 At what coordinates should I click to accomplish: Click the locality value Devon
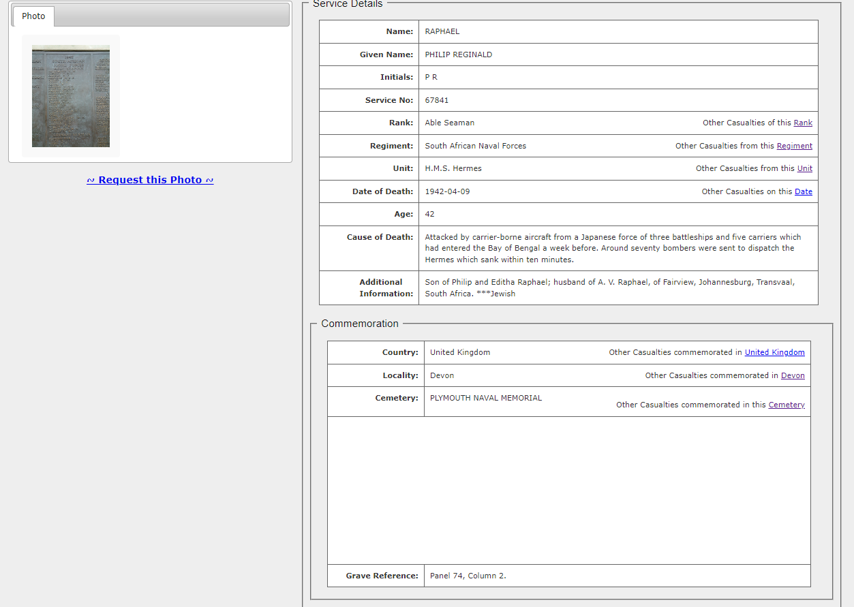click(x=442, y=375)
